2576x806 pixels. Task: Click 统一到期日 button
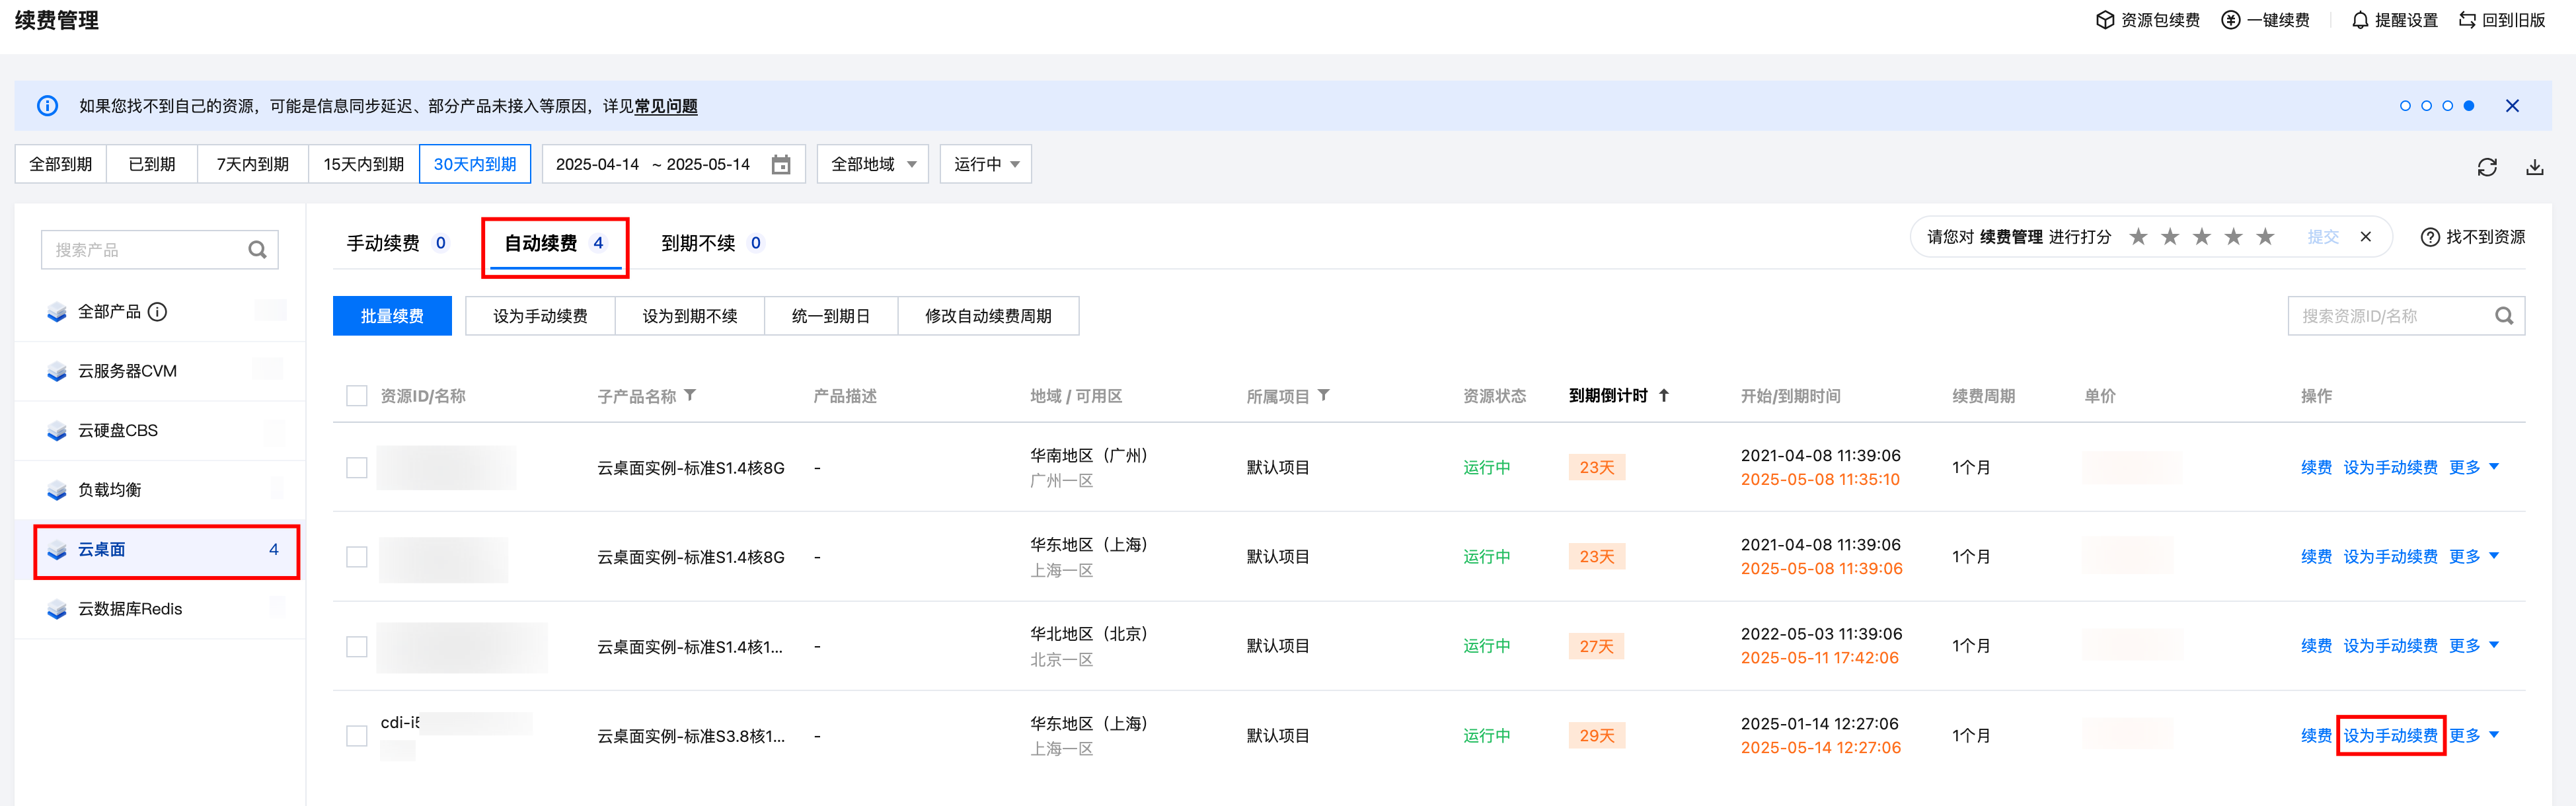click(831, 316)
